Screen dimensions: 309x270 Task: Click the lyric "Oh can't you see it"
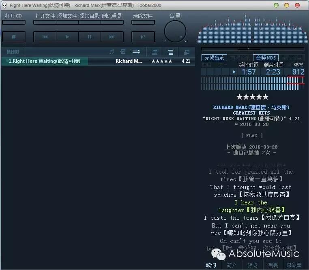251,241
